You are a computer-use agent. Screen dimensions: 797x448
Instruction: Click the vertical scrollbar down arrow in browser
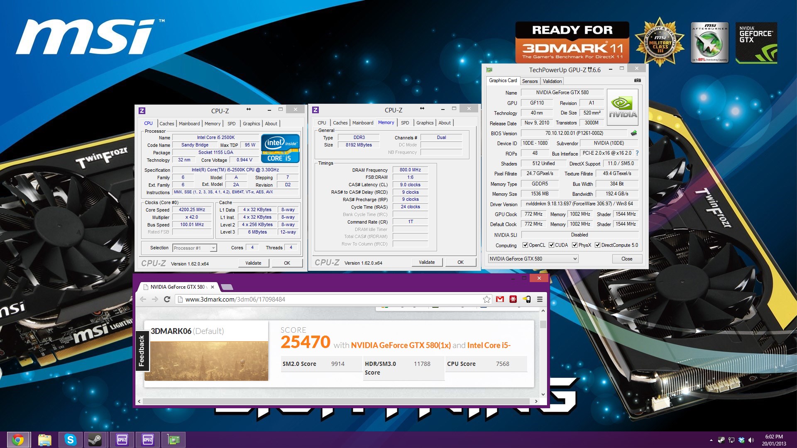[543, 394]
